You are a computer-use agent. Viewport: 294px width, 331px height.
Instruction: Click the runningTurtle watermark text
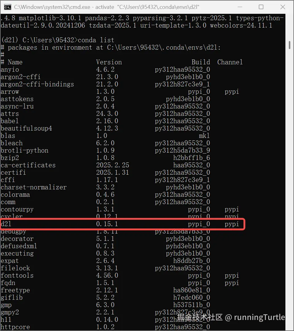259,317
